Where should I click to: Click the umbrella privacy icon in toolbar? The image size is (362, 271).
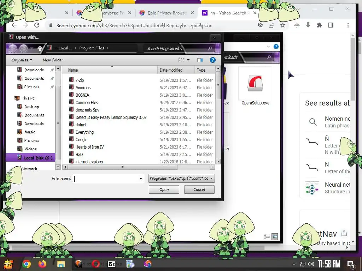(297, 25)
